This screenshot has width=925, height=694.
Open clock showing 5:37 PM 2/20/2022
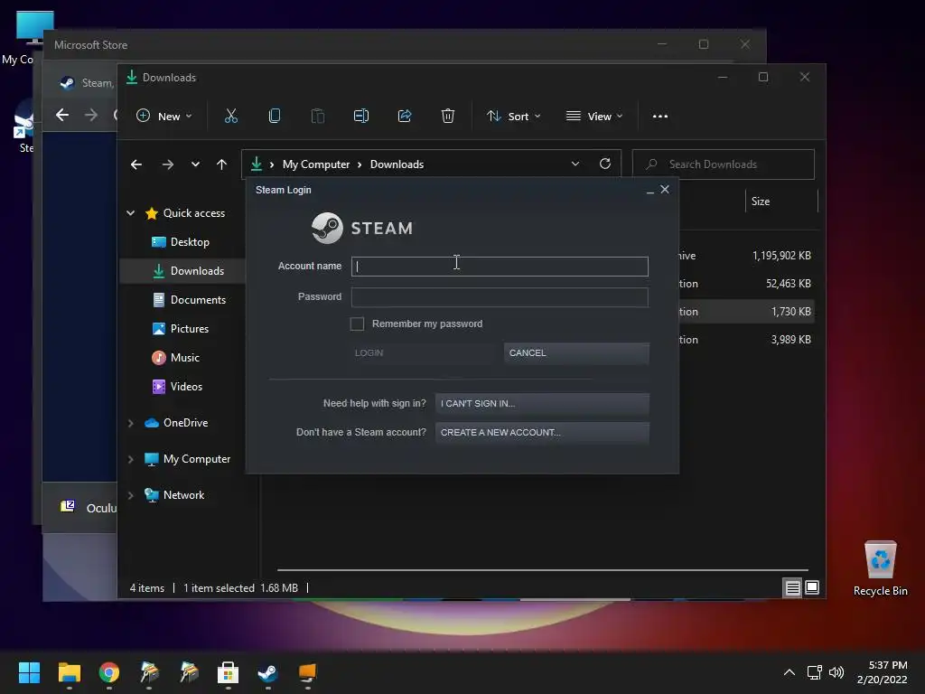coord(882,672)
